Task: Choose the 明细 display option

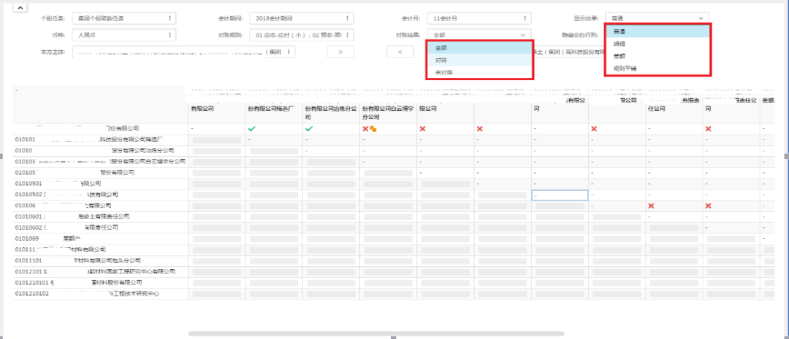Action: (657, 44)
